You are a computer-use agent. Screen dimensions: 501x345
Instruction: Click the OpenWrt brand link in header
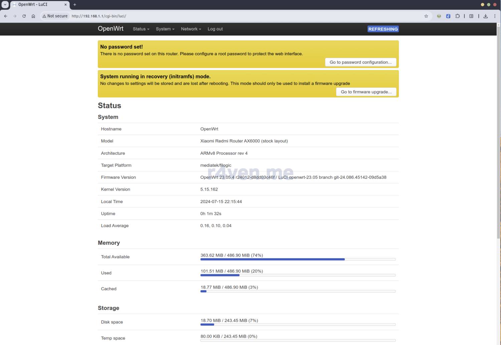111,29
